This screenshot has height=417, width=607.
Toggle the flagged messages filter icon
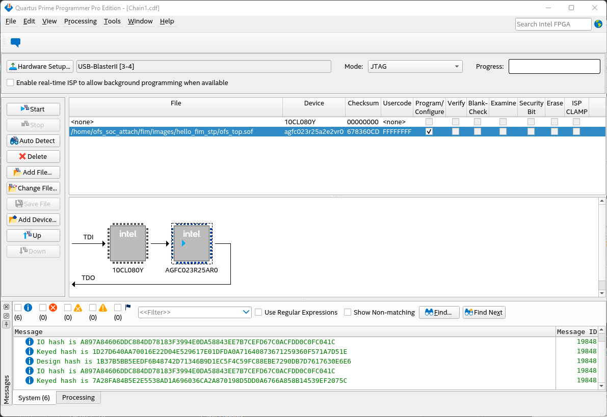click(x=128, y=308)
